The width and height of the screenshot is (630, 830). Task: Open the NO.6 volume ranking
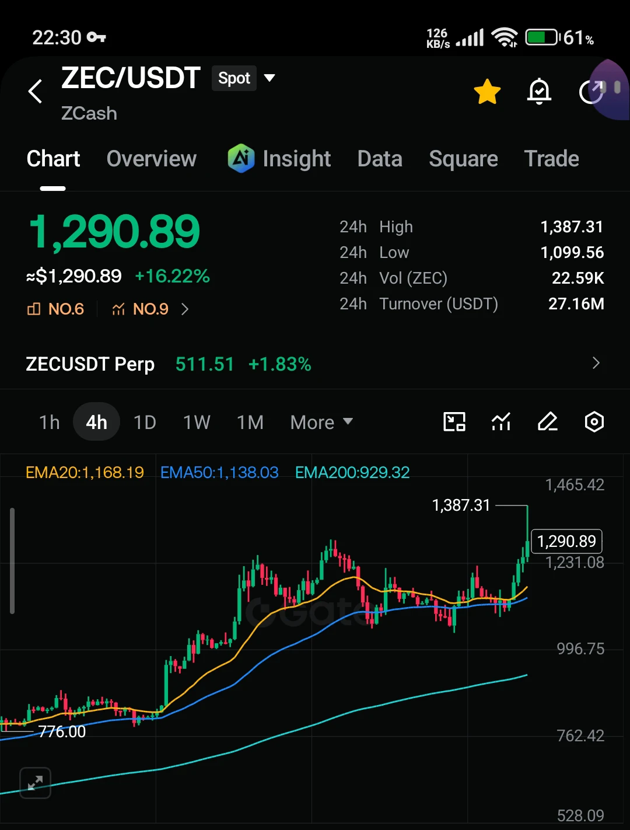pos(56,309)
